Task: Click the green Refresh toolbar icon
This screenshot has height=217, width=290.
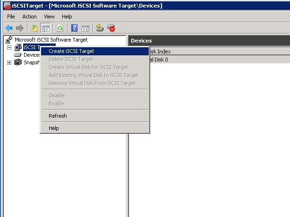Action: pyautogui.click(x=60, y=28)
